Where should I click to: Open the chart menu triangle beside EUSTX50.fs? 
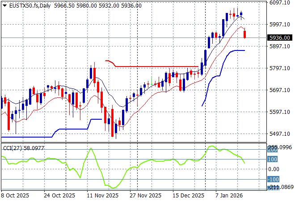pos(5,6)
